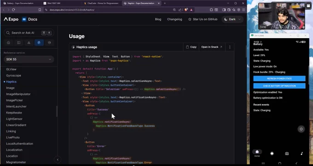Click the webcam video thumbnail
This screenshot has width=313, height=166.
tap(282, 16)
